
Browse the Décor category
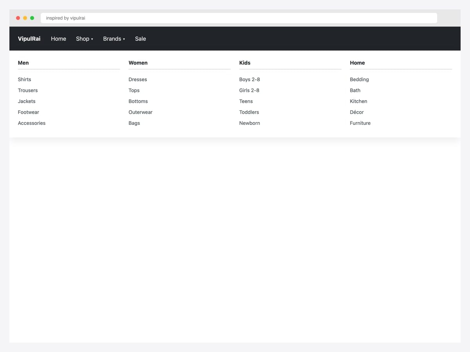357,112
